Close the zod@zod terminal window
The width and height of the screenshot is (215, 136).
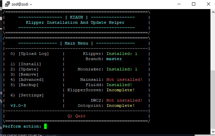coord(209,4)
